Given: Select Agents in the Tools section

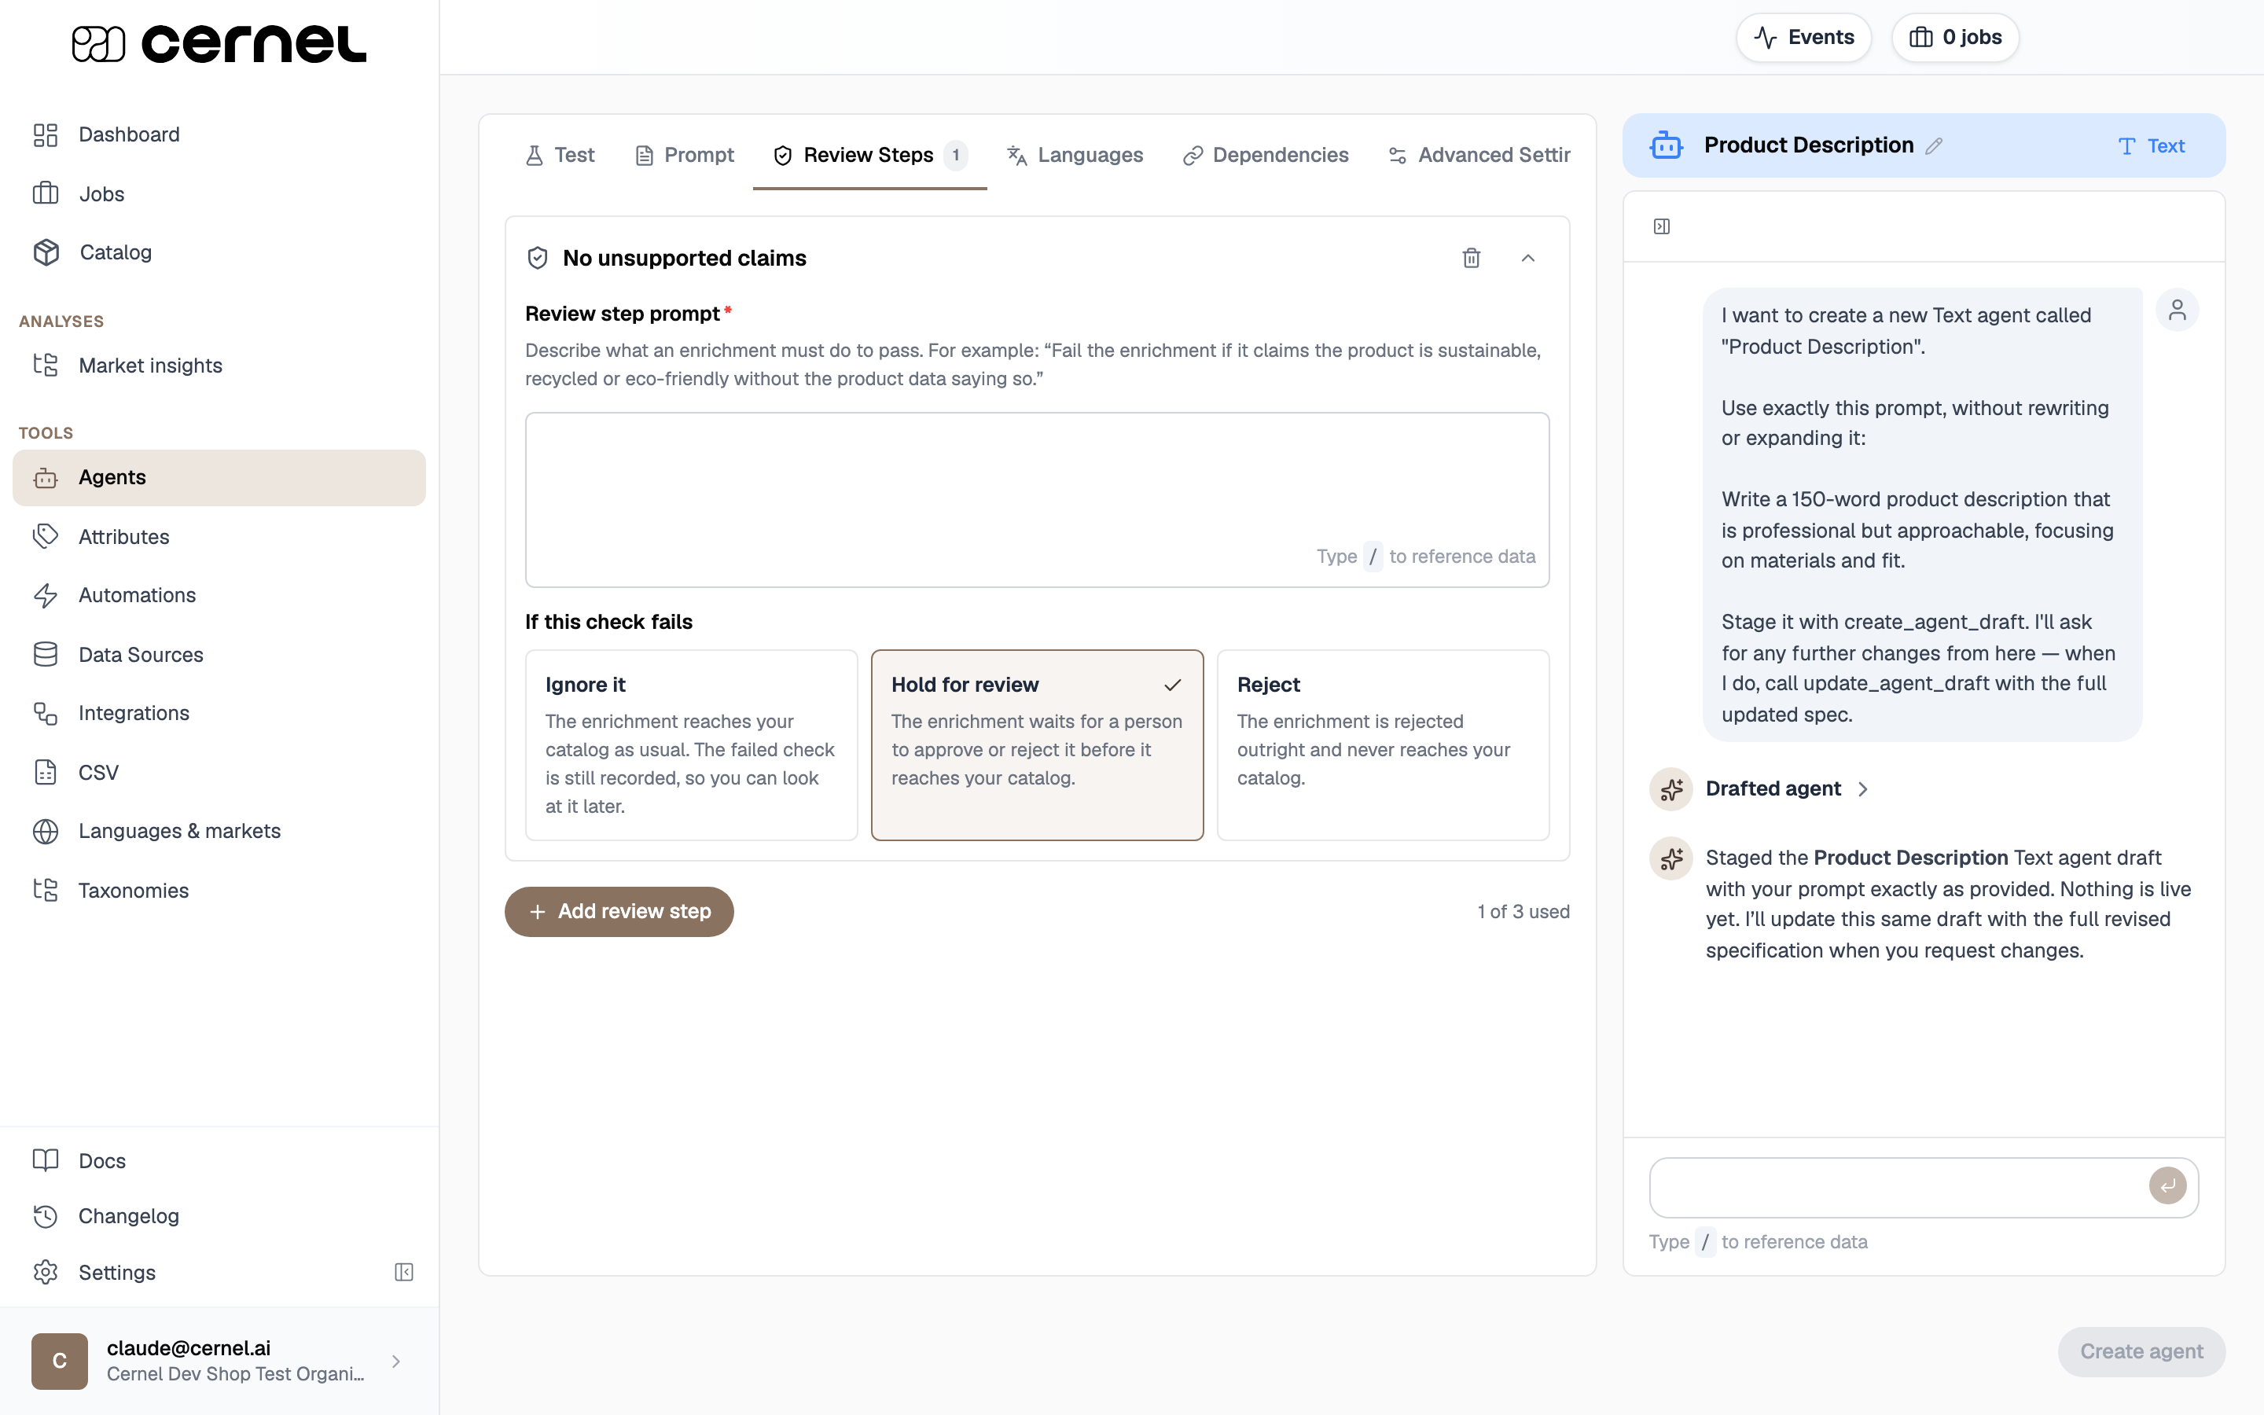Looking at the screenshot, I should [x=219, y=477].
